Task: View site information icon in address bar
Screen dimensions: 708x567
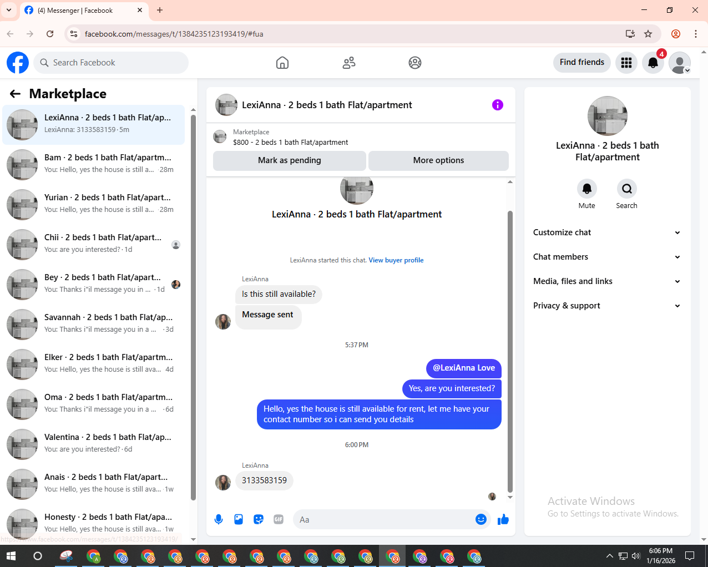Action: pos(74,34)
